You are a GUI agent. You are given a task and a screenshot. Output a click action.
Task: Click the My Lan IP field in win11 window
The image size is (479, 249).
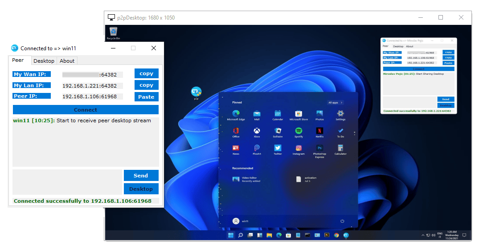pos(93,86)
